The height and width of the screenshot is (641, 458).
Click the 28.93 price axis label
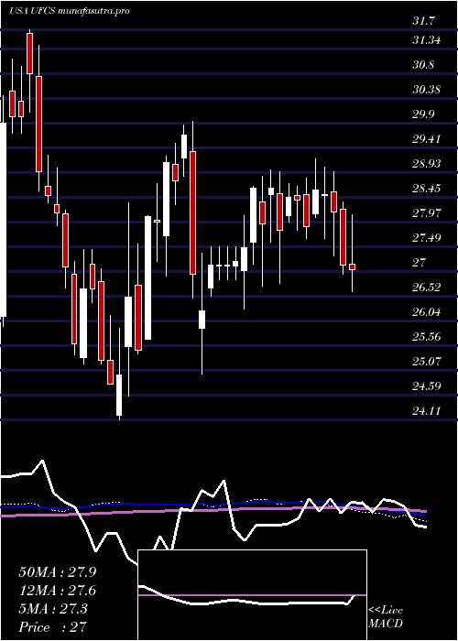pos(427,164)
